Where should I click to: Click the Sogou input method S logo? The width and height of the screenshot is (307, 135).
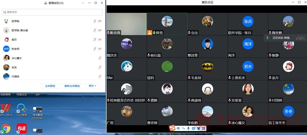pos(172,128)
